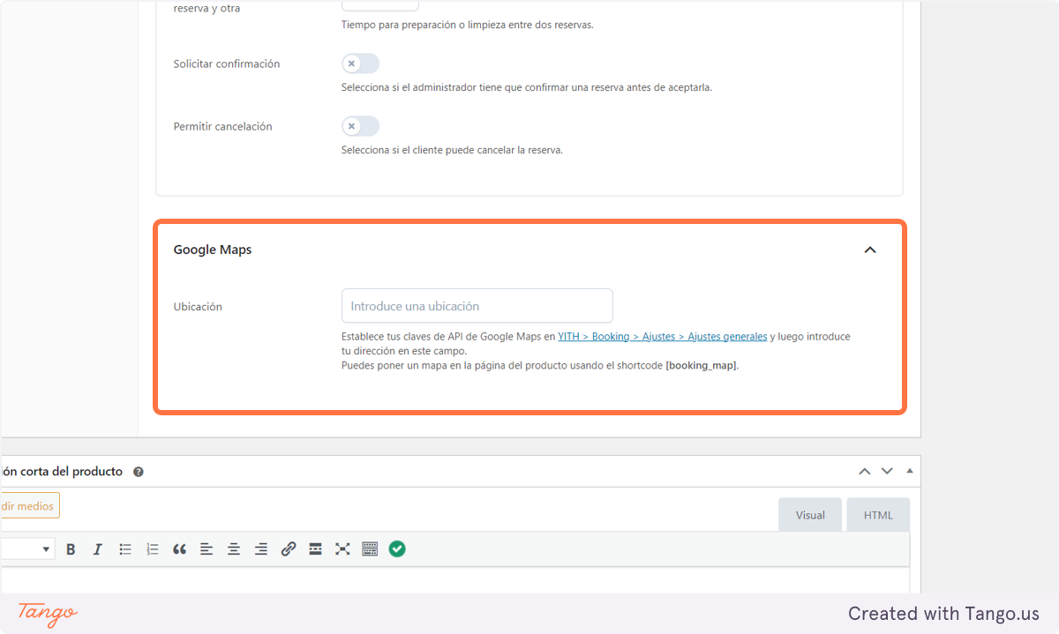Click the green checkmark toolbar icon
Image resolution: width=1059 pixels, height=634 pixels.
pyautogui.click(x=397, y=548)
